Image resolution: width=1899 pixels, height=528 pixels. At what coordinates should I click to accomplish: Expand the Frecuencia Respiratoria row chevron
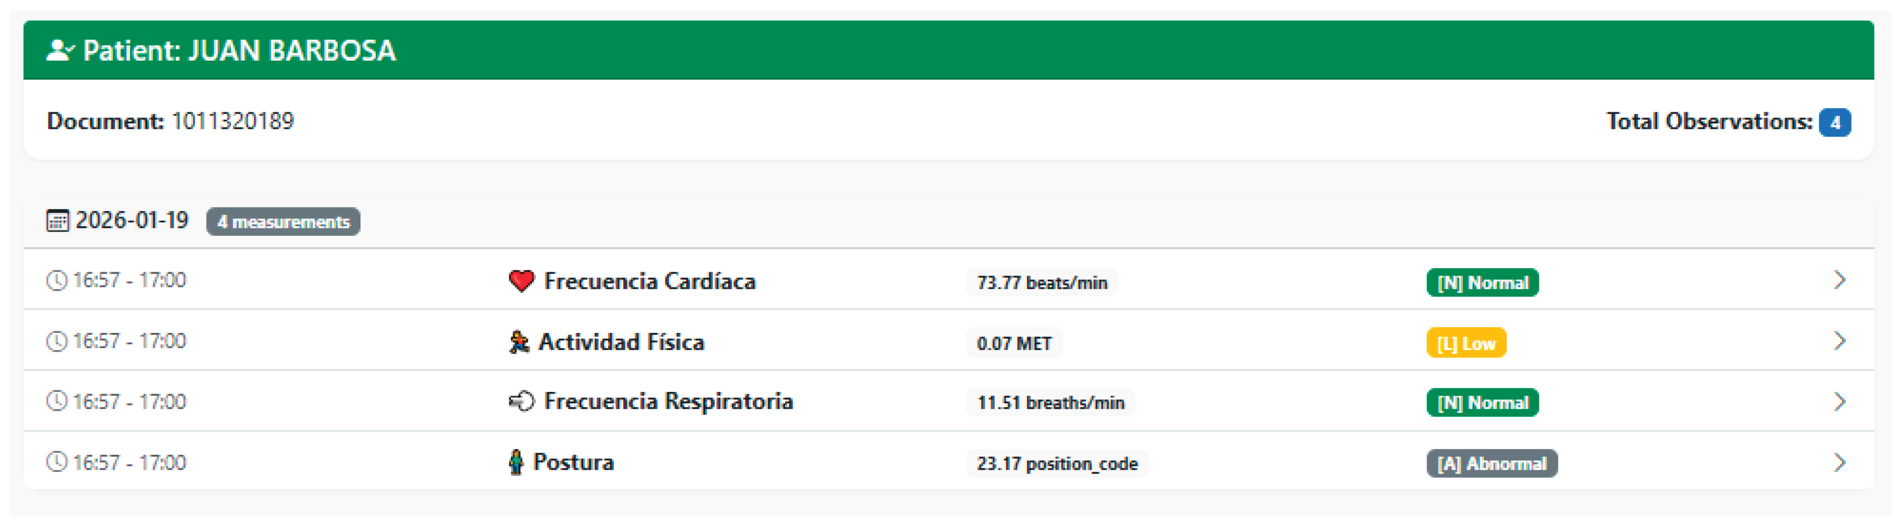point(1839,402)
